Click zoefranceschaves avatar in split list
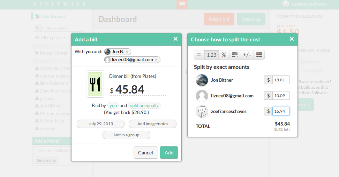Image resolution: width=339 pixels, height=177 pixels. pos(202,112)
